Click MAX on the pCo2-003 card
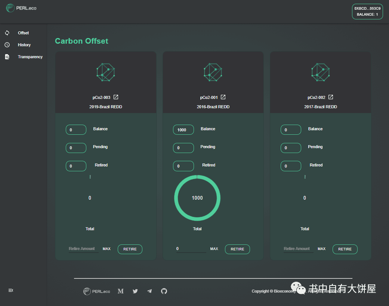The width and height of the screenshot is (389, 306). pos(106,249)
